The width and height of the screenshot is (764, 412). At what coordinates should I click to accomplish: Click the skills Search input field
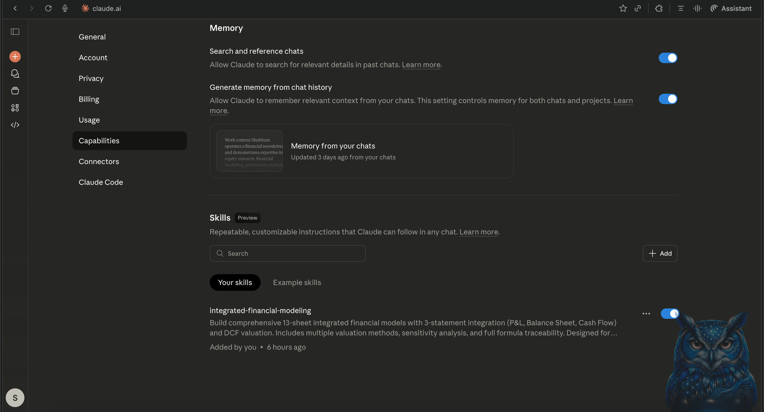tap(287, 253)
